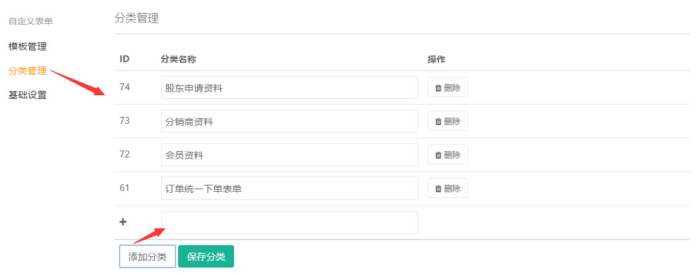The height and width of the screenshot is (275, 696).
Task: Select 分类管理 in the sidebar
Action: click(x=27, y=70)
